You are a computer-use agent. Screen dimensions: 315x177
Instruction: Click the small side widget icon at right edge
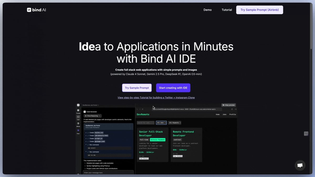tap(306, 133)
